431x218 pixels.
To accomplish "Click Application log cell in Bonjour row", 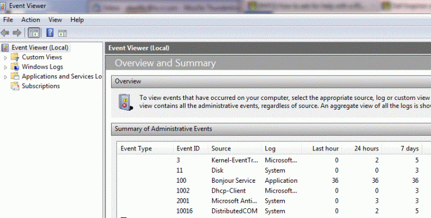I will pyautogui.click(x=281, y=181).
